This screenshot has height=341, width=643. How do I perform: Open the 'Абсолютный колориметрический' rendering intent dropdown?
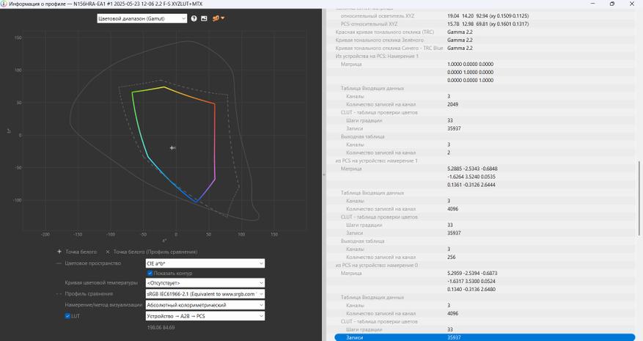click(205, 305)
